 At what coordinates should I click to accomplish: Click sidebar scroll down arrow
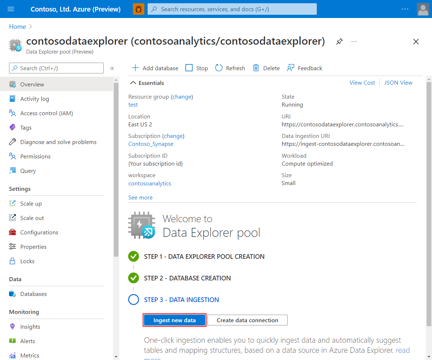[116, 356]
